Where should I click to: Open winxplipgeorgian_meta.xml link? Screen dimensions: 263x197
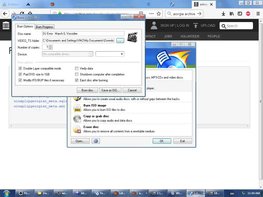coord(39,106)
